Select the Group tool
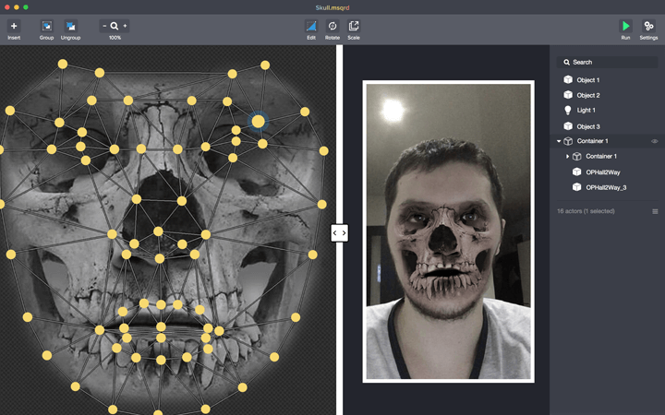The height and width of the screenshot is (415, 665). click(46, 26)
